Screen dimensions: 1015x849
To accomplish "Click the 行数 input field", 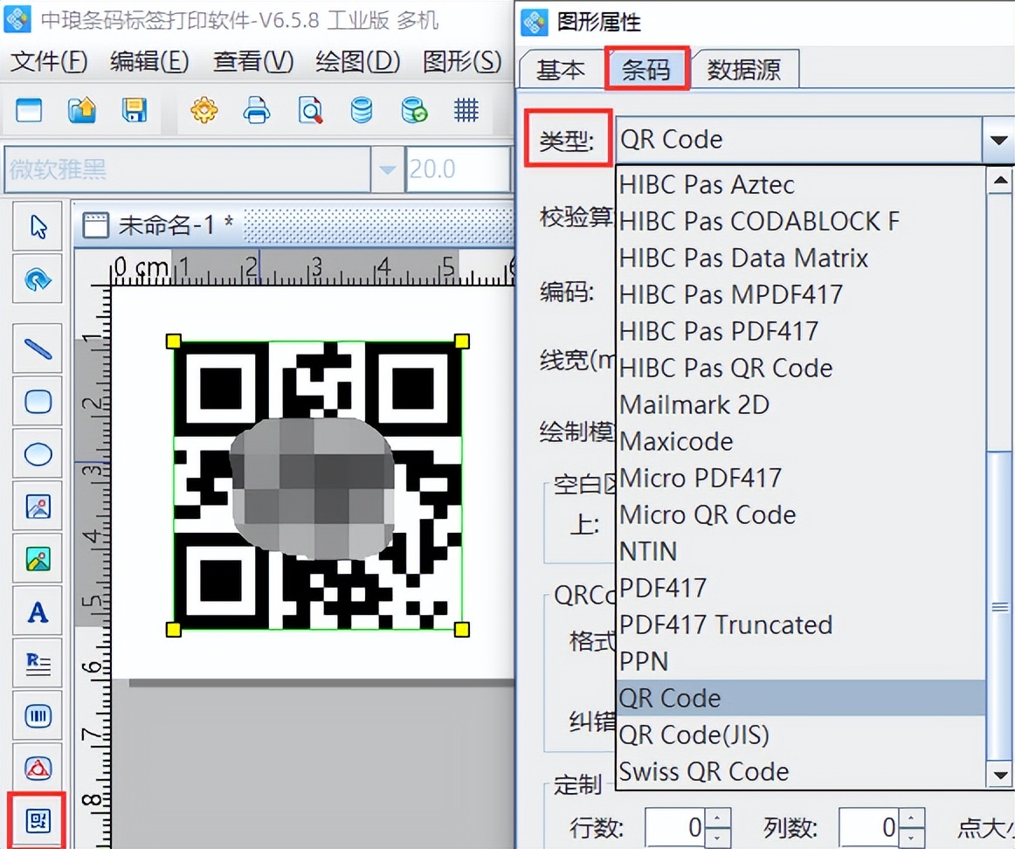I will click(676, 828).
